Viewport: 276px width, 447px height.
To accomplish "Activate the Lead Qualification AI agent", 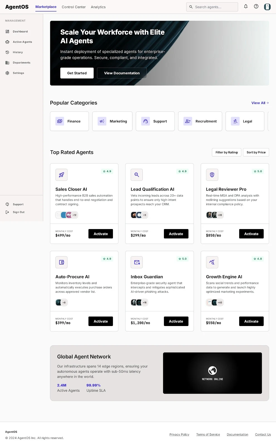I will click(x=176, y=234).
